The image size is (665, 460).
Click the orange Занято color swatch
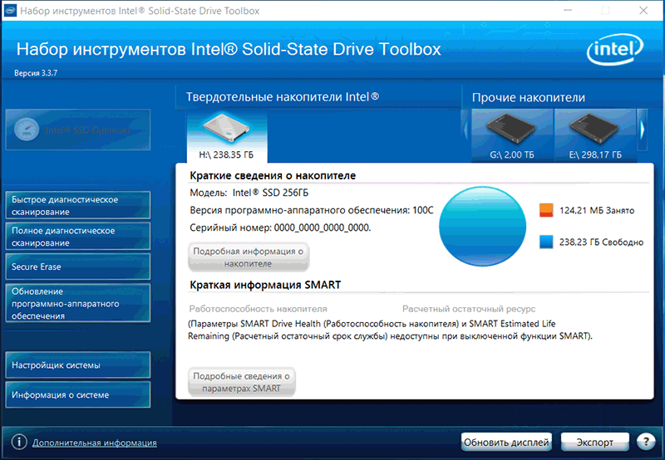546,210
